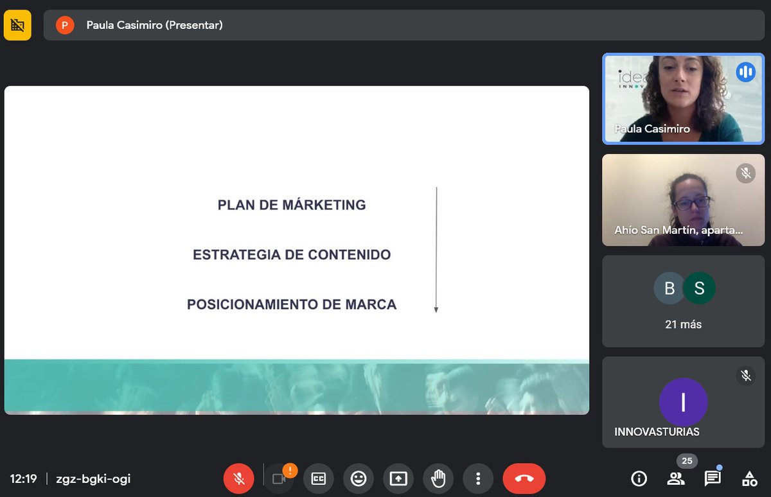Click the purple 'I' avatar of INNOVASTURIAS
771x497 pixels.
click(x=683, y=402)
